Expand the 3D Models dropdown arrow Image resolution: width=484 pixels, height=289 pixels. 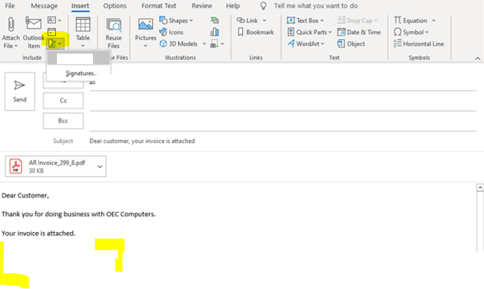pos(204,44)
